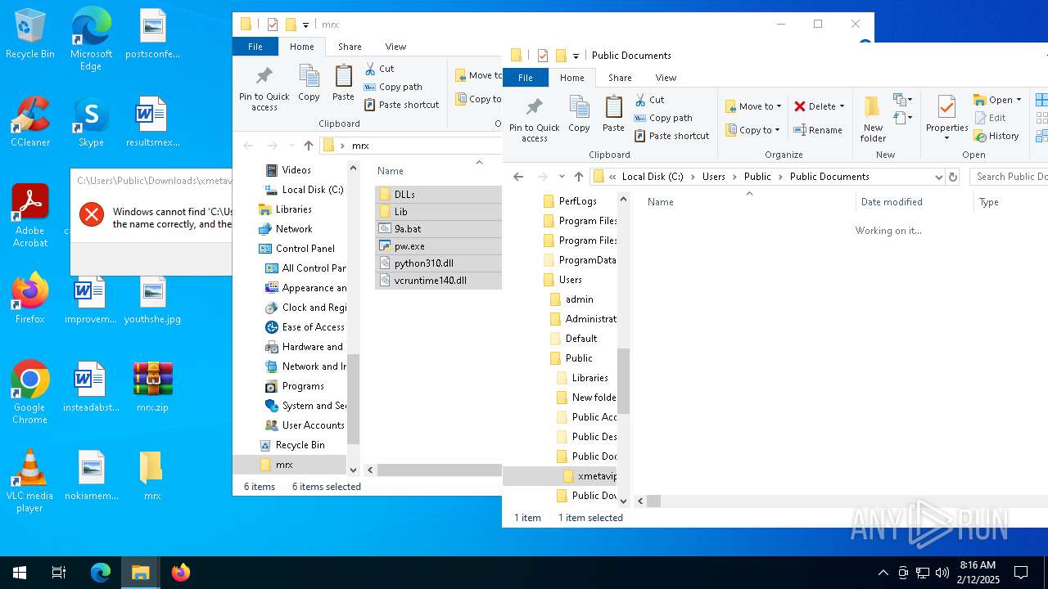
Task: Select youthshe.jpg image on desktop
Action: point(152,299)
